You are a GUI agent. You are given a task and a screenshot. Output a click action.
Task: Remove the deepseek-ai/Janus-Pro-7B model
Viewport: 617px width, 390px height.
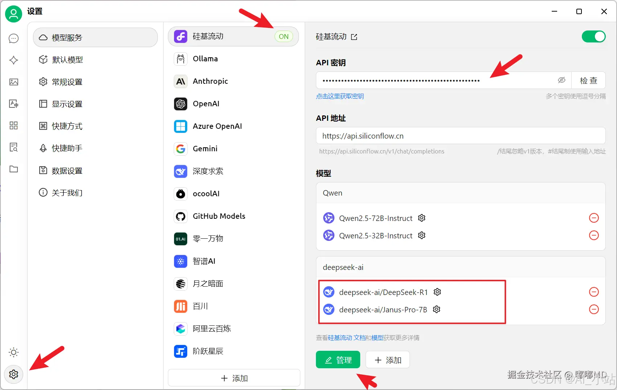pyautogui.click(x=594, y=309)
